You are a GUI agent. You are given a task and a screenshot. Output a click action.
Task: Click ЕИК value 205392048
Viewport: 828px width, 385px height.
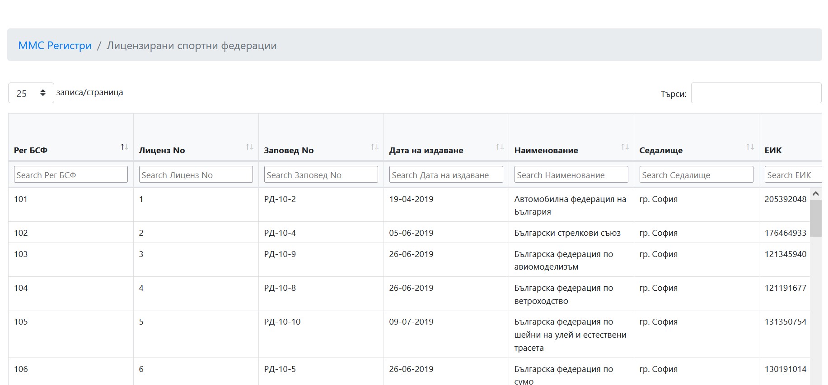(x=786, y=199)
